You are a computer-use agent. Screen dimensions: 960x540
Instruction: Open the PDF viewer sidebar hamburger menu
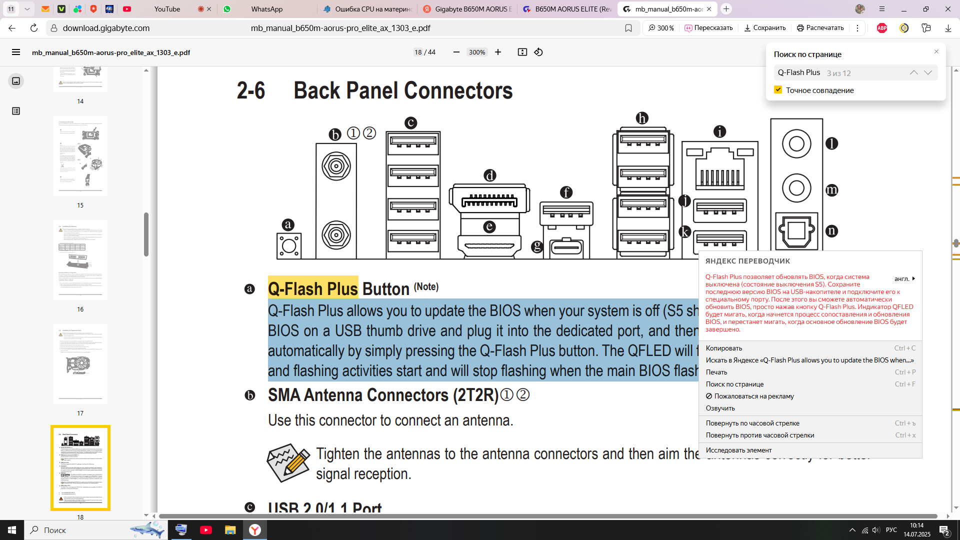pyautogui.click(x=16, y=52)
